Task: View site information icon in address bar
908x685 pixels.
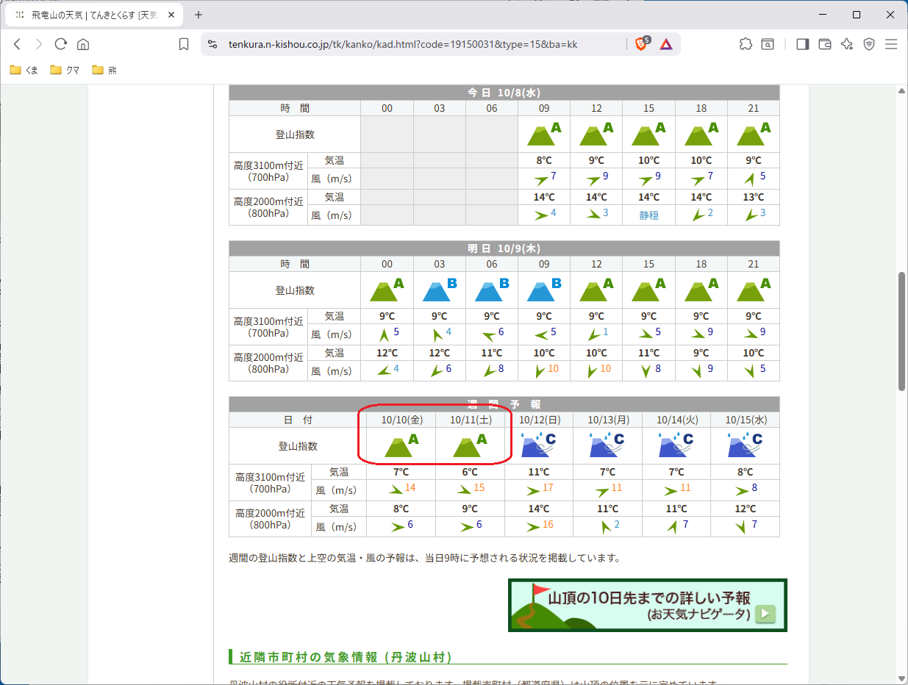Action: (x=212, y=44)
